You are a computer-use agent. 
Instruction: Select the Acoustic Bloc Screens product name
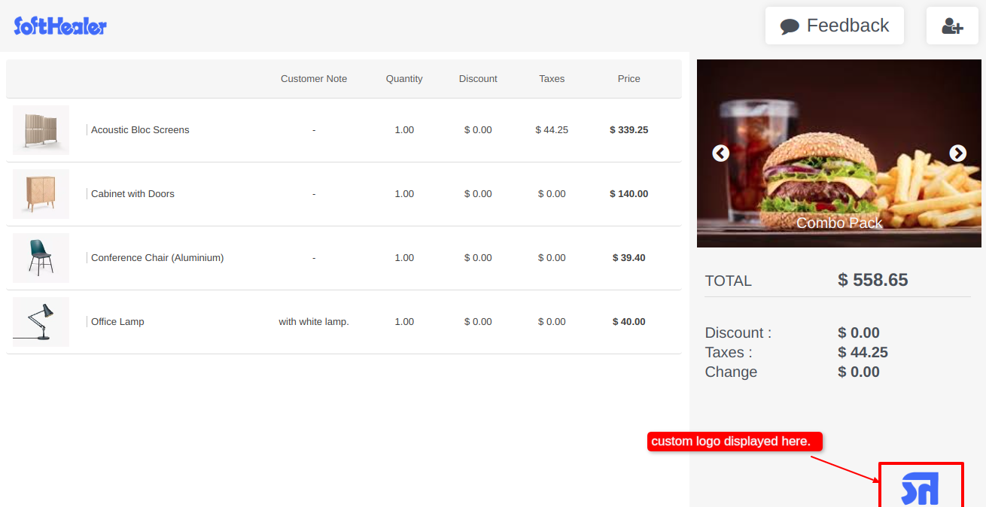coord(140,130)
